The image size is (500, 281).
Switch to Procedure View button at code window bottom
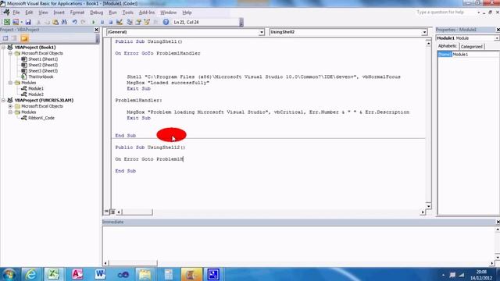106,212
